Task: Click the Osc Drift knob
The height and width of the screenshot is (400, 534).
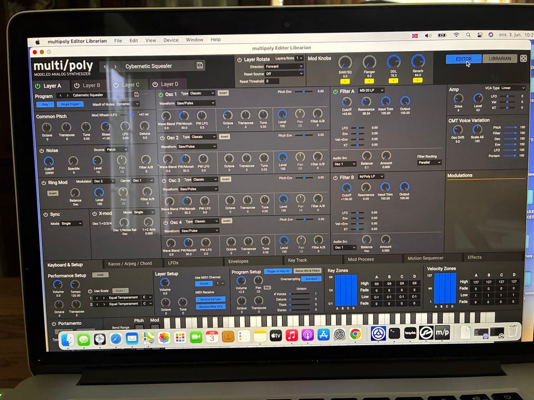Action: pos(457,129)
